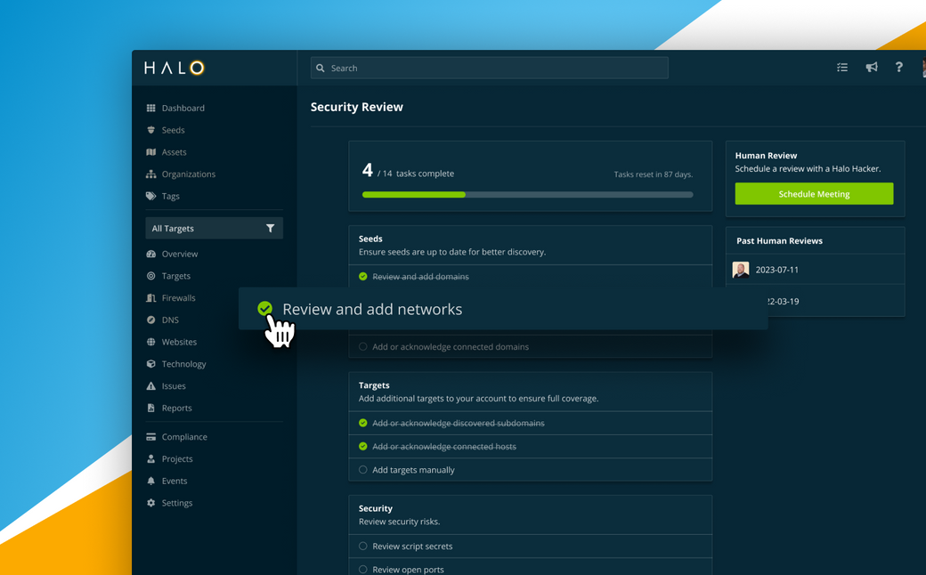Click the Schedule Meeting button
The image size is (926, 575).
click(814, 193)
